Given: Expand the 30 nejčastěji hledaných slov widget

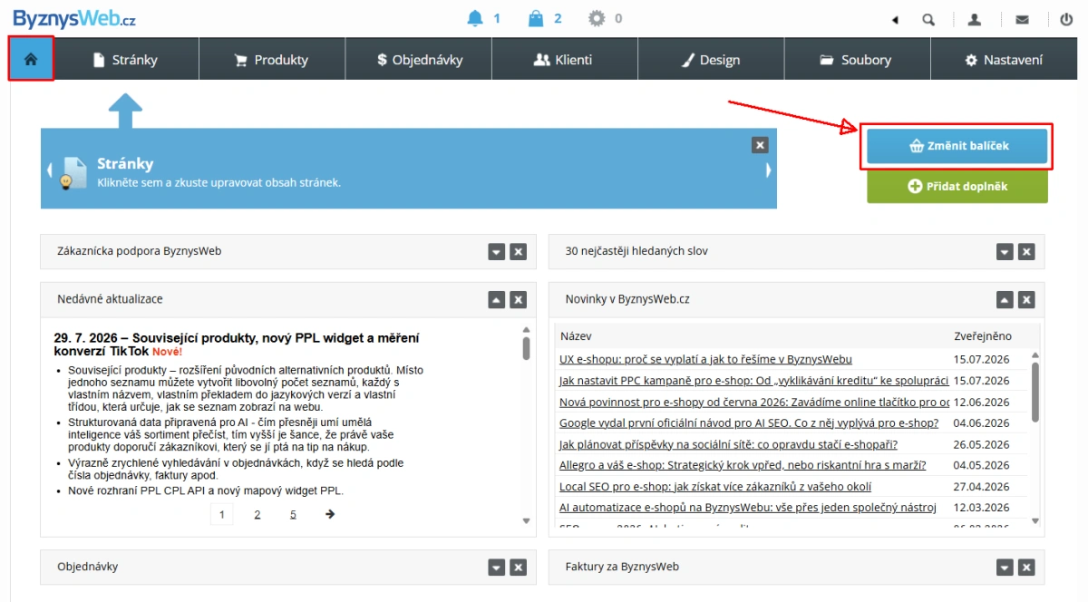Looking at the screenshot, I should pos(1005,251).
